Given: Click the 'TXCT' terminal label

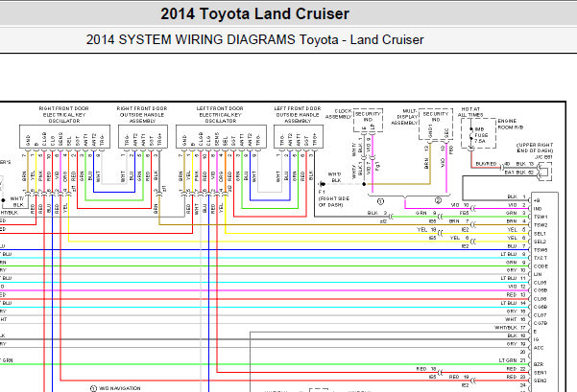Looking at the screenshot, I should 541,258.
